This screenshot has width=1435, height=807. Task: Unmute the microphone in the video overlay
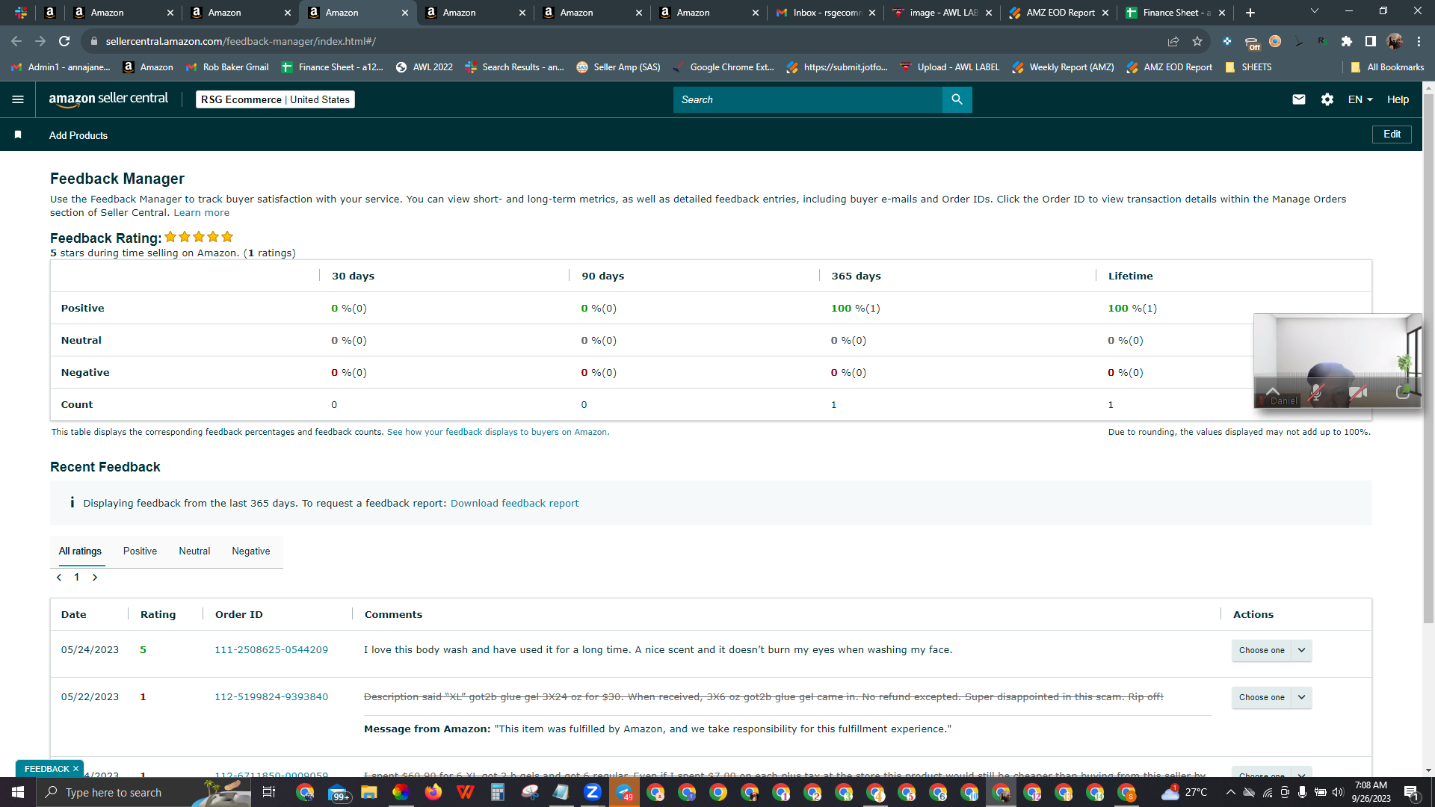point(1316,392)
